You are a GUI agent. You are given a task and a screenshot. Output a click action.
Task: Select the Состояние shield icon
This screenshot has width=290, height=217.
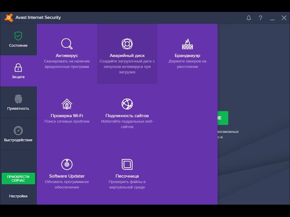pos(18,36)
